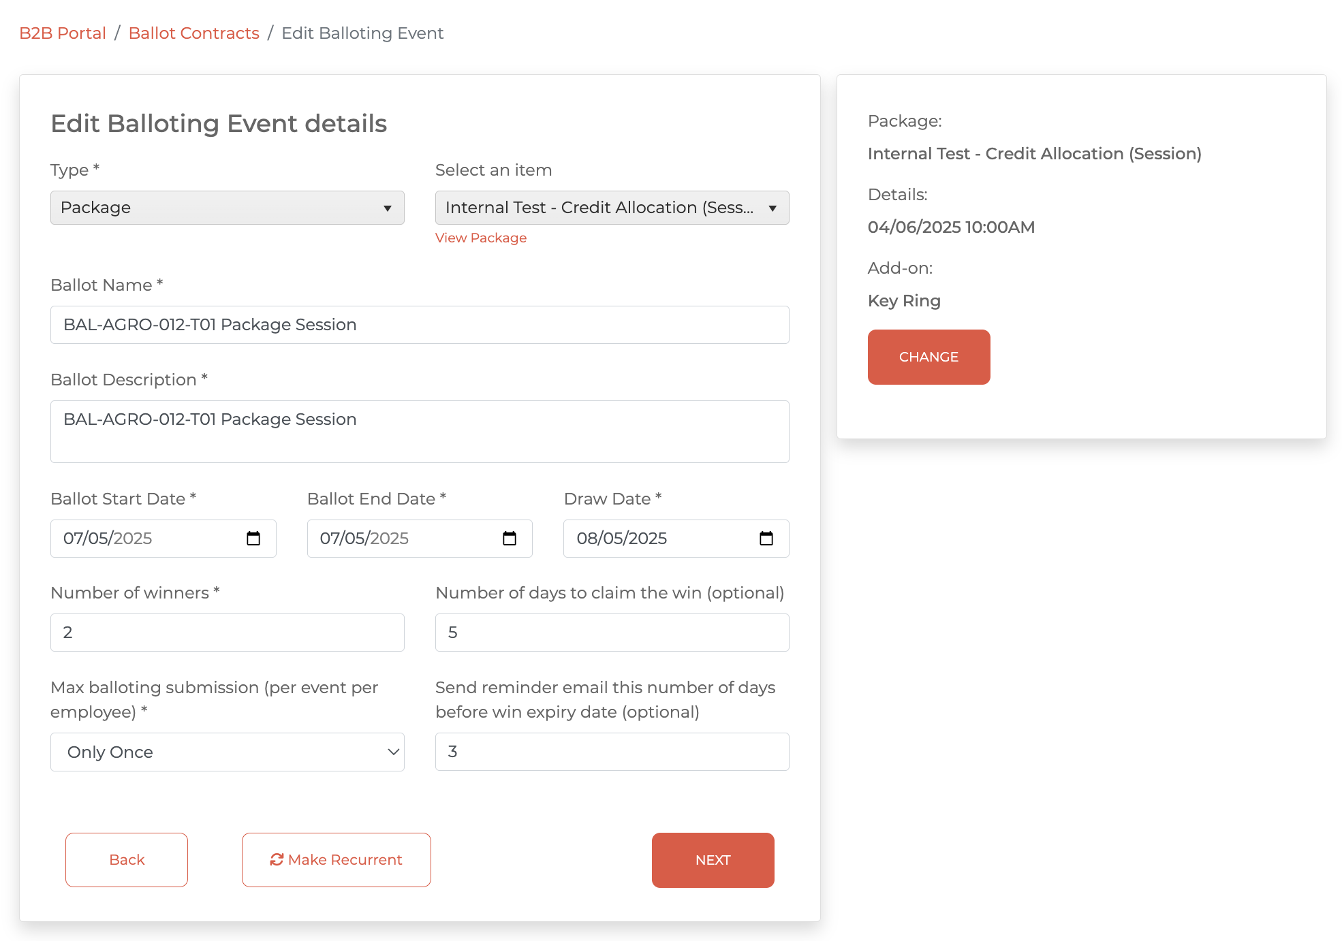Click the Back button
This screenshot has height=941, width=1342.
(127, 860)
